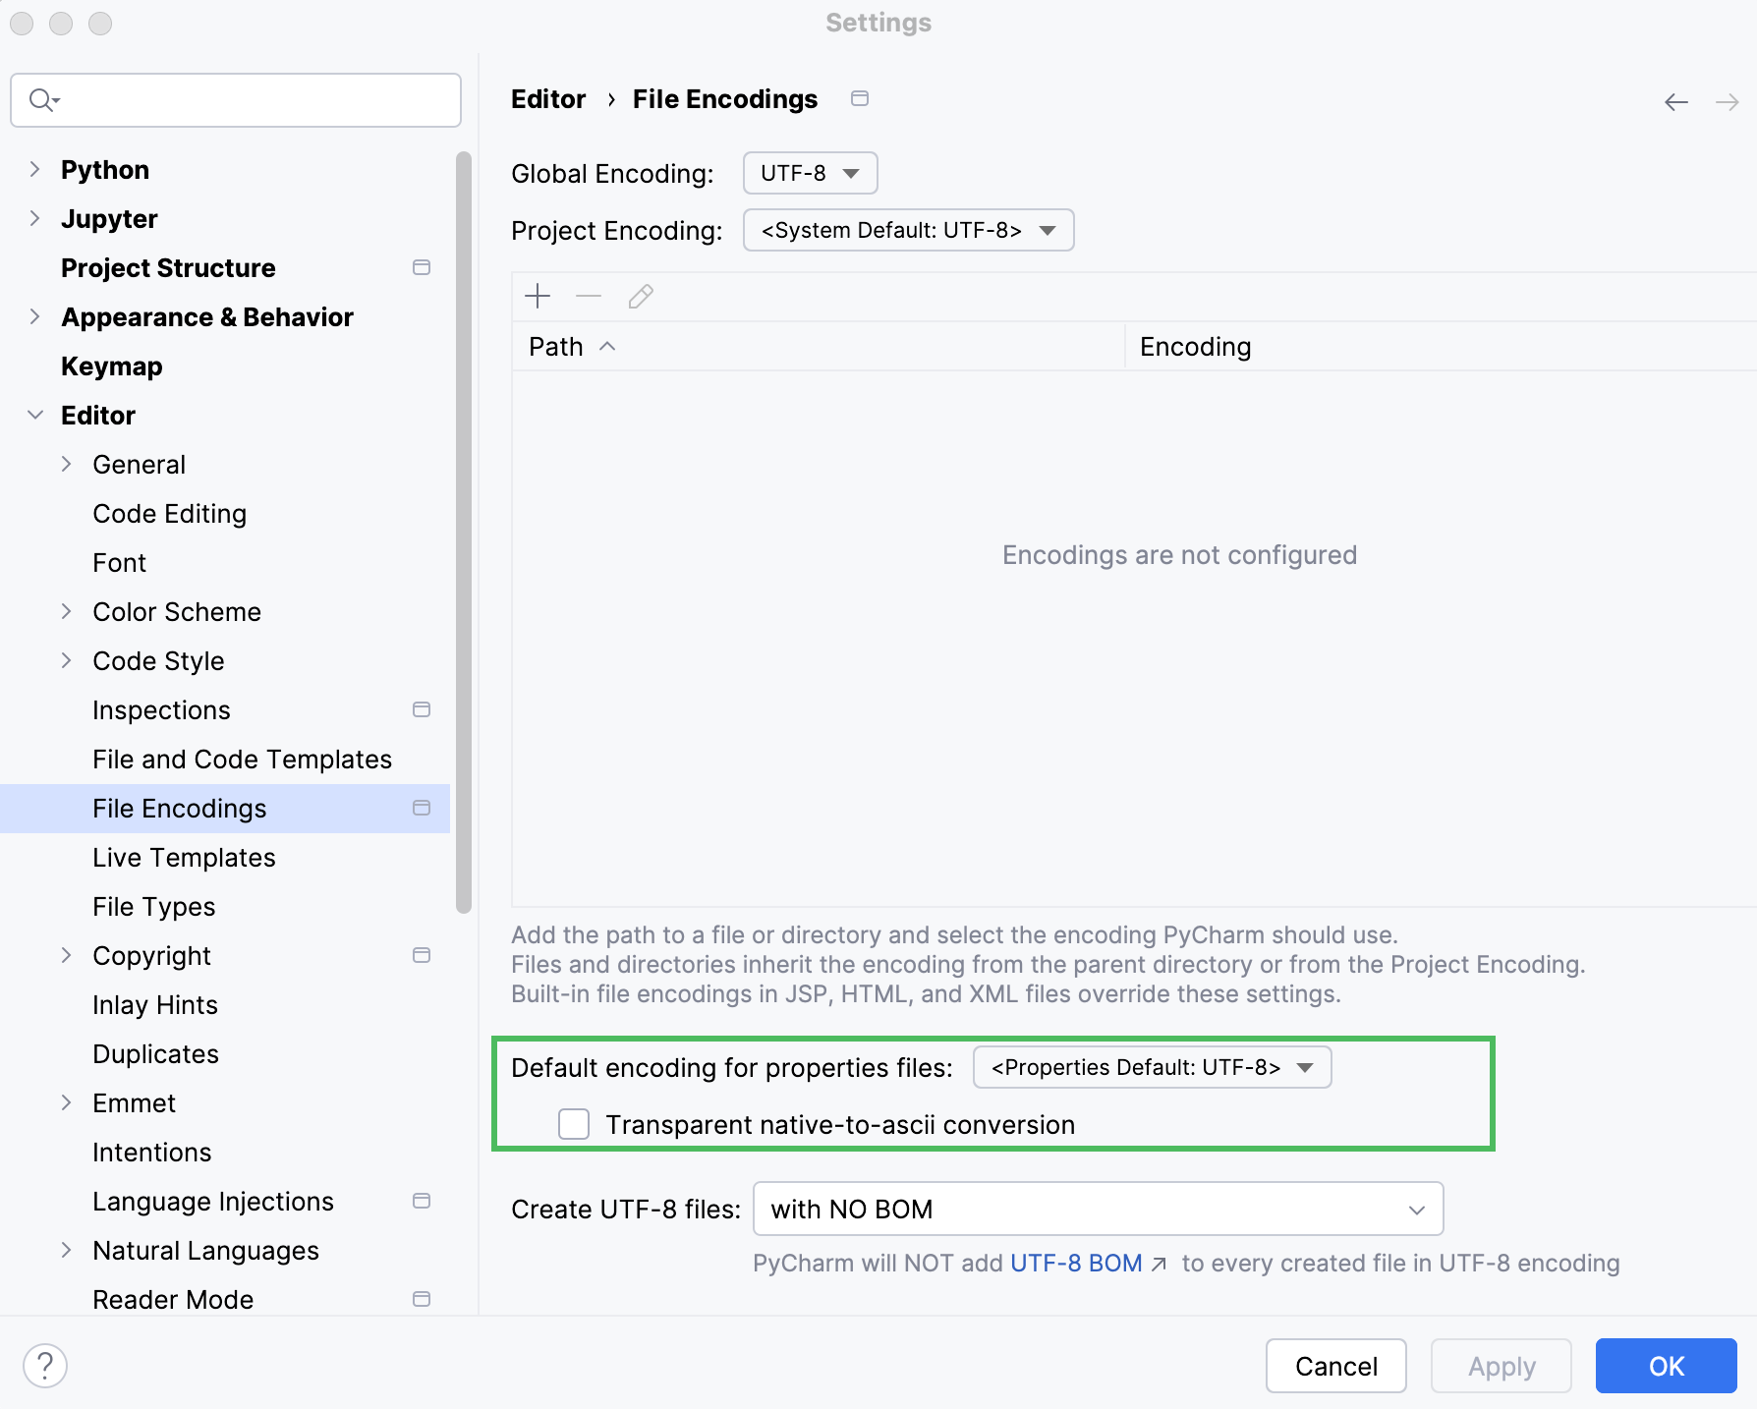The width and height of the screenshot is (1757, 1409).
Task: Click the icon next to Copyright entry
Action: point(422,954)
